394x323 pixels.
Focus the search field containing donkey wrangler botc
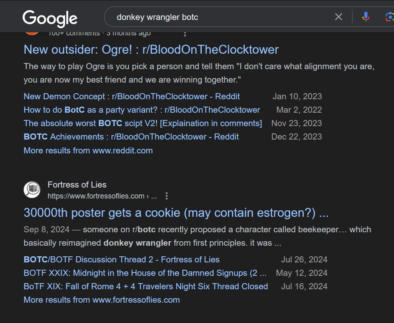[x=221, y=17]
